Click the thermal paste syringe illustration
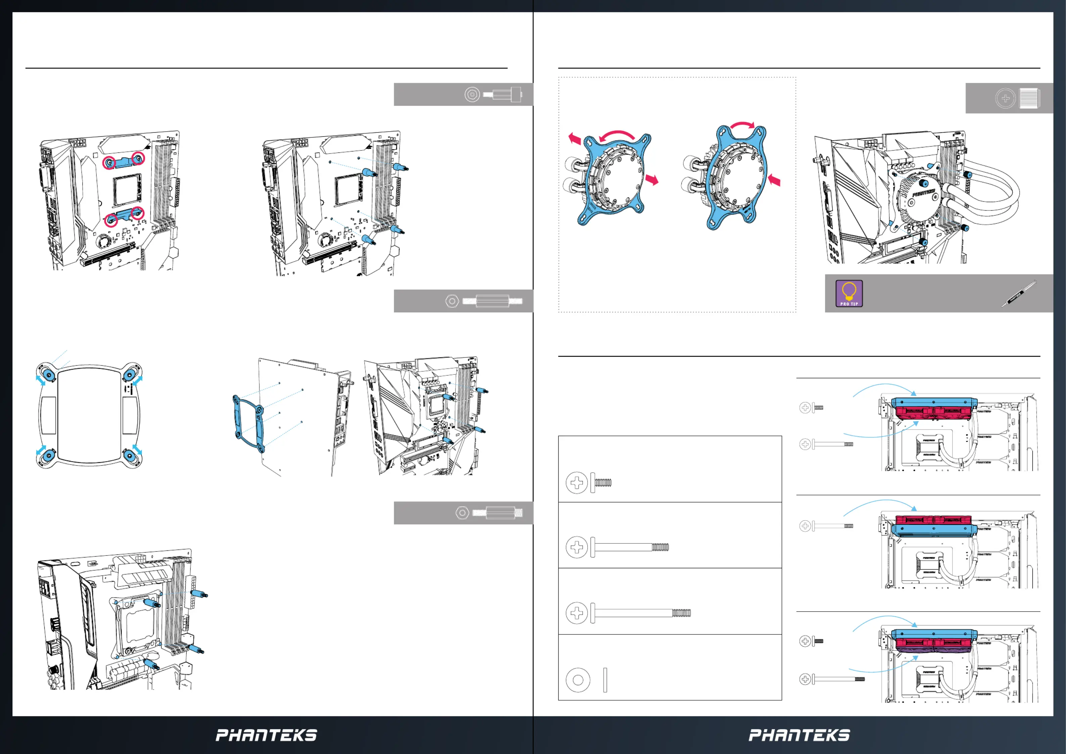The width and height of the screenshot is (1066, 754). pyautogui.click(x=1019, y=294)
